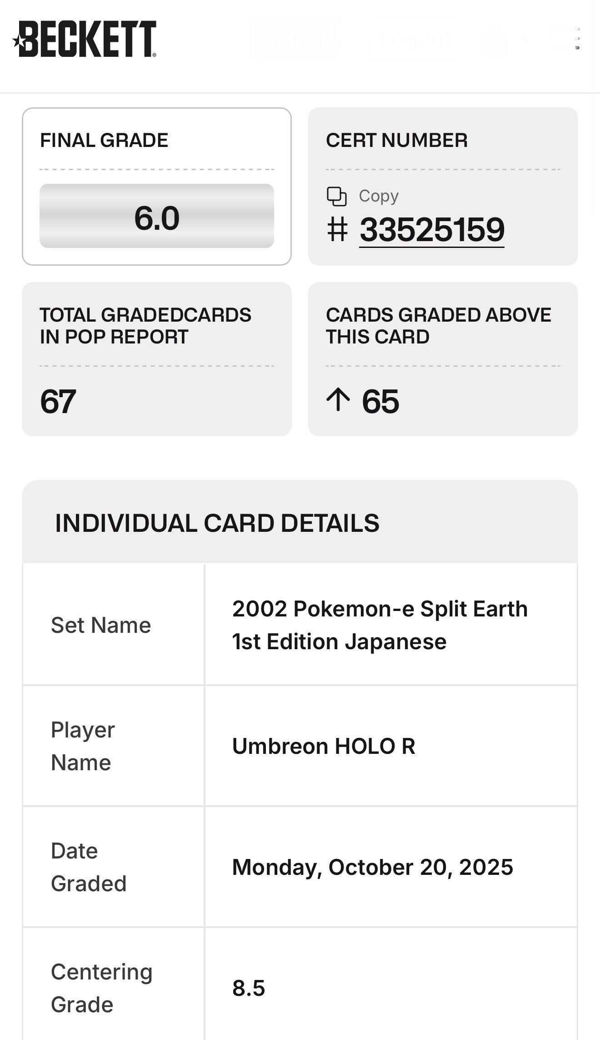Click the up arrow beside 65
Screen dimensions: 600x1040
pyautogui.click(x=338, y=400)
